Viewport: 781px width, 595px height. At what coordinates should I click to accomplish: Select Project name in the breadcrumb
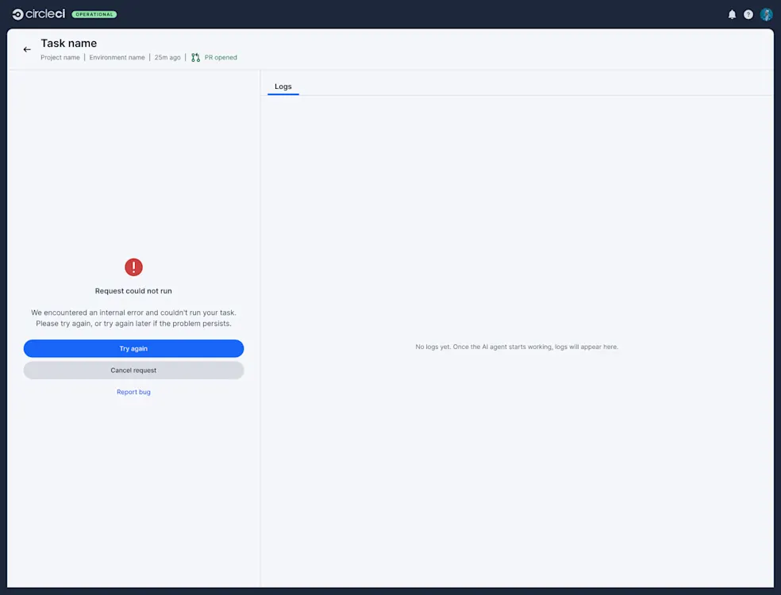click(60, 57)
